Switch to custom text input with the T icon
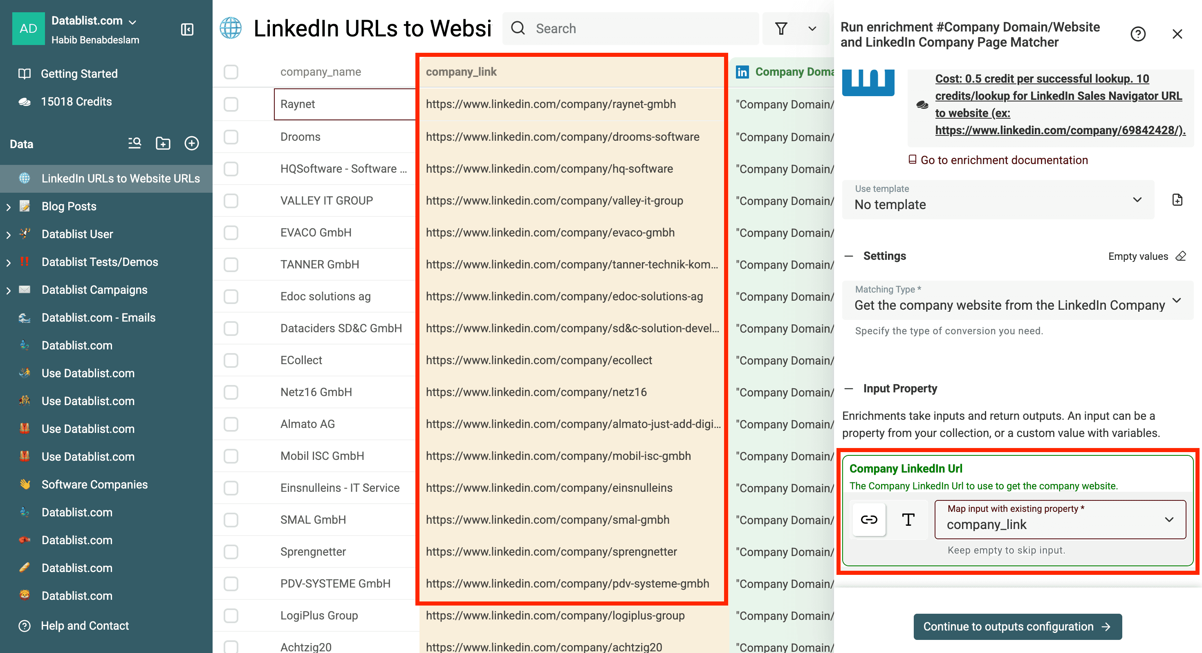This screenshot has height=653, width=1202. (x=908, y=519)
